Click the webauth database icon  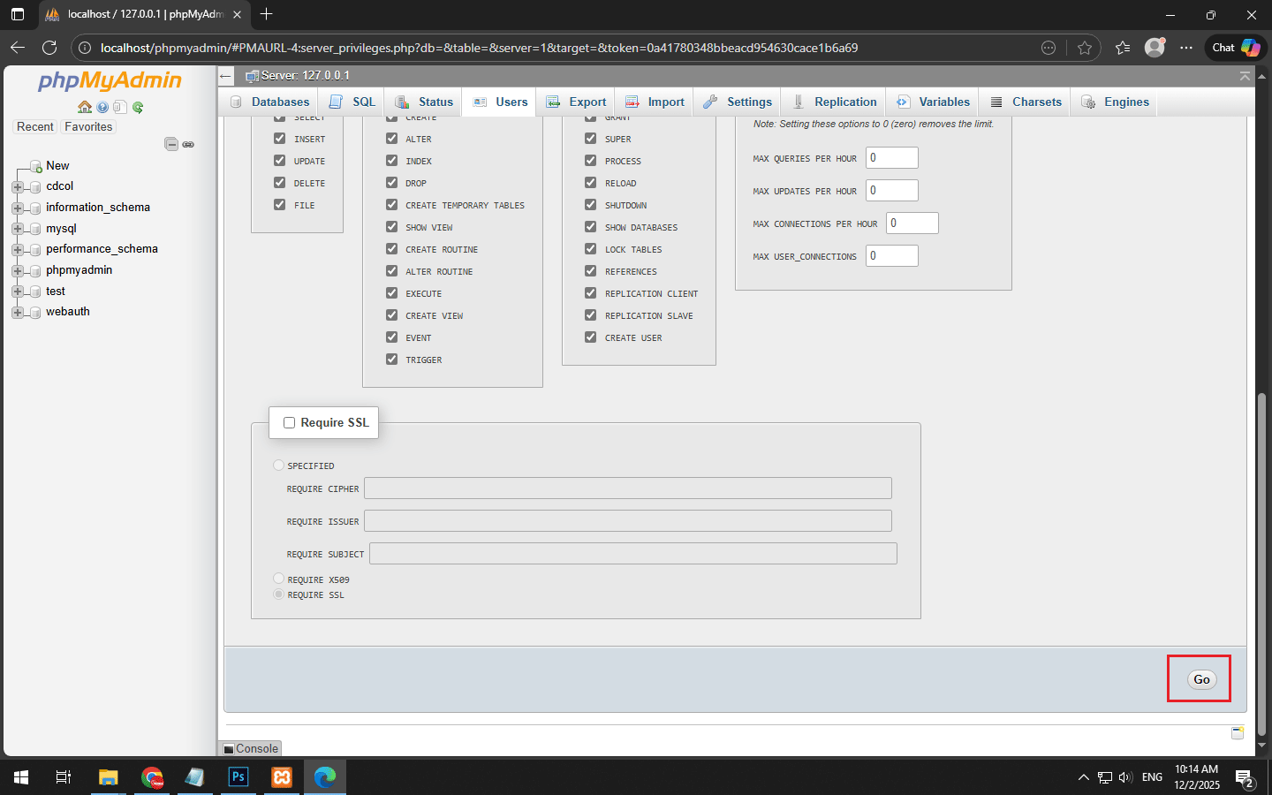(36, 313)
